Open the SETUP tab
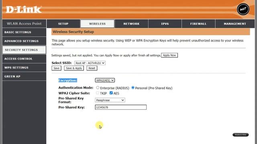Viewport: 257px width, 144px height. click(63, 24)
